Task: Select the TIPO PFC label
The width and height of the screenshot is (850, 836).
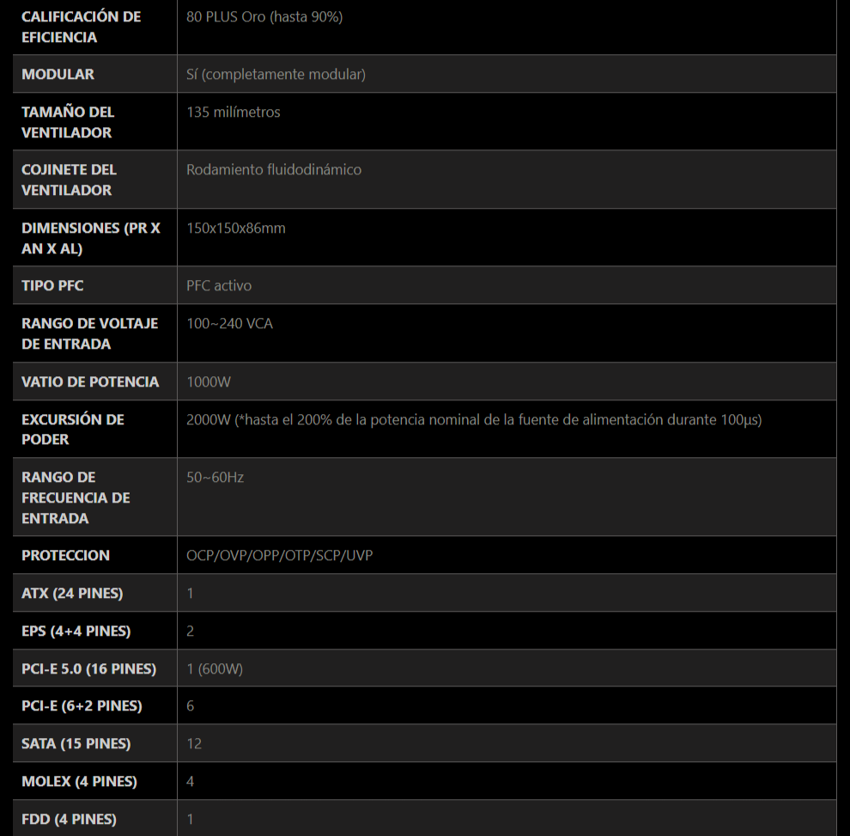Action: pos(52,285)
